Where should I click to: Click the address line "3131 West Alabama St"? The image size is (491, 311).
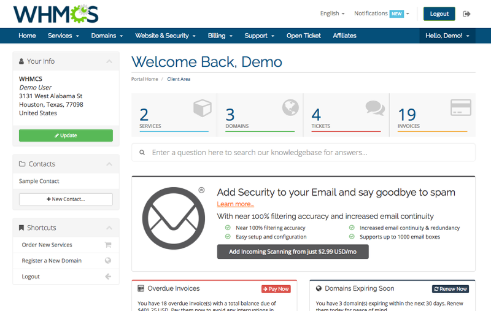51,96
